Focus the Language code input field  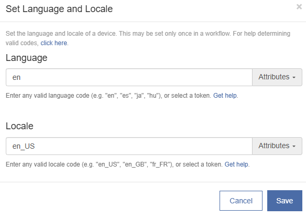(x=129, y=77)
